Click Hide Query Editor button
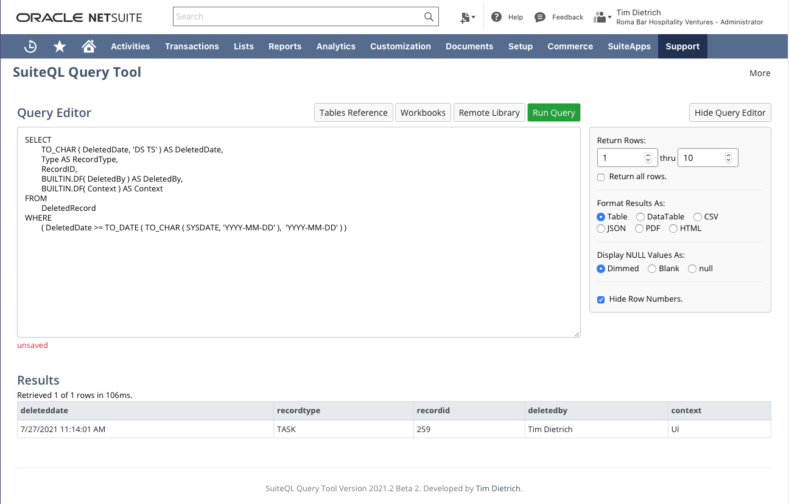Screen dimensions: 789x504 (x=730, y=113)
